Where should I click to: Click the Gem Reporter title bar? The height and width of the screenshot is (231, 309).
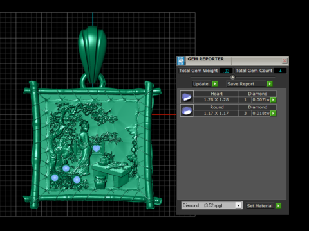tap(233, 61)
